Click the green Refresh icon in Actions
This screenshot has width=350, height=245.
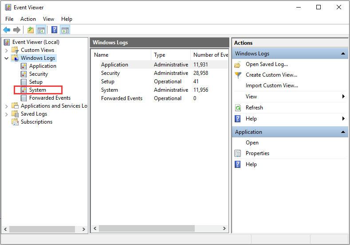(238, 108)
